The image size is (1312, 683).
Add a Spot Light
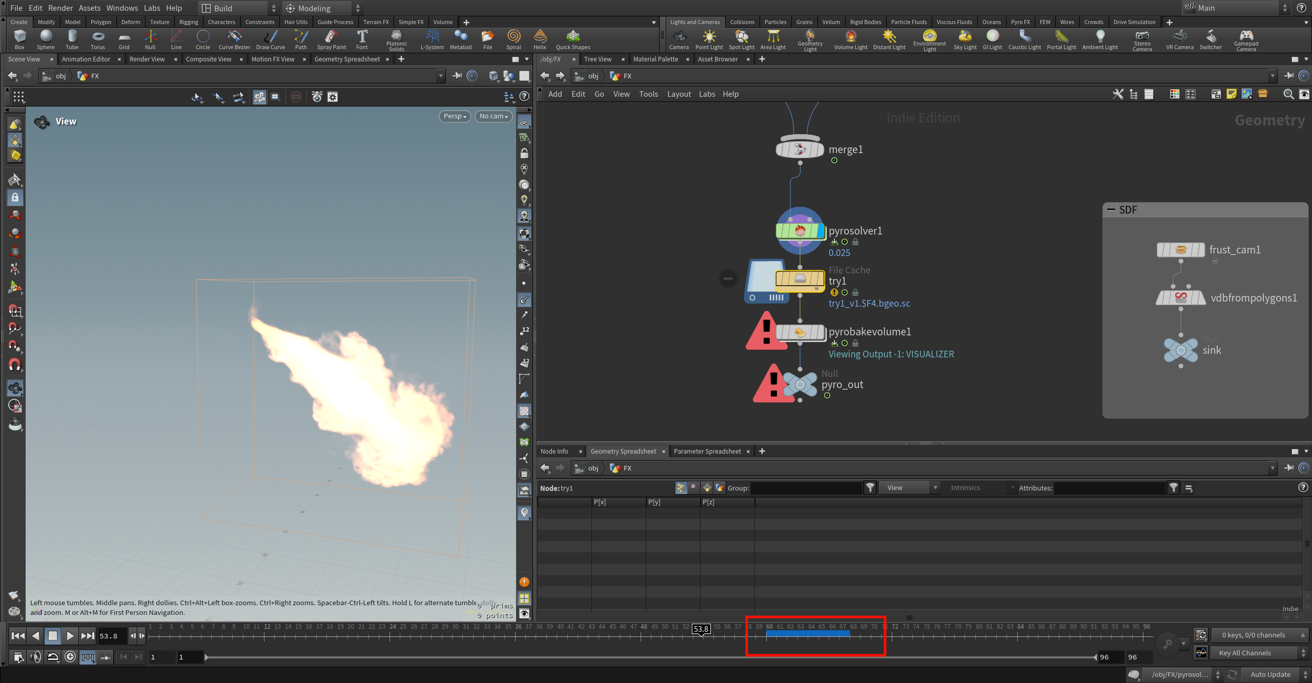pyautogui.click(x=742, y=39)
